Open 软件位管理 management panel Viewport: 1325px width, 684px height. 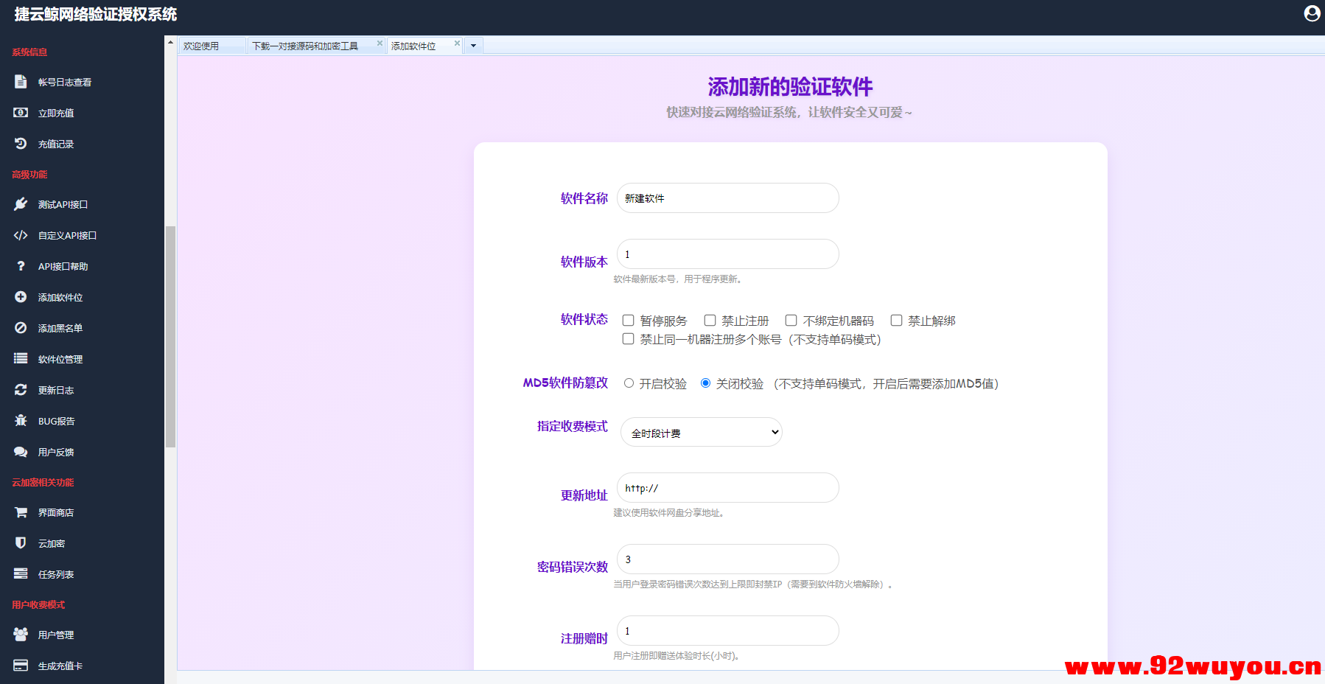point(59,359)
